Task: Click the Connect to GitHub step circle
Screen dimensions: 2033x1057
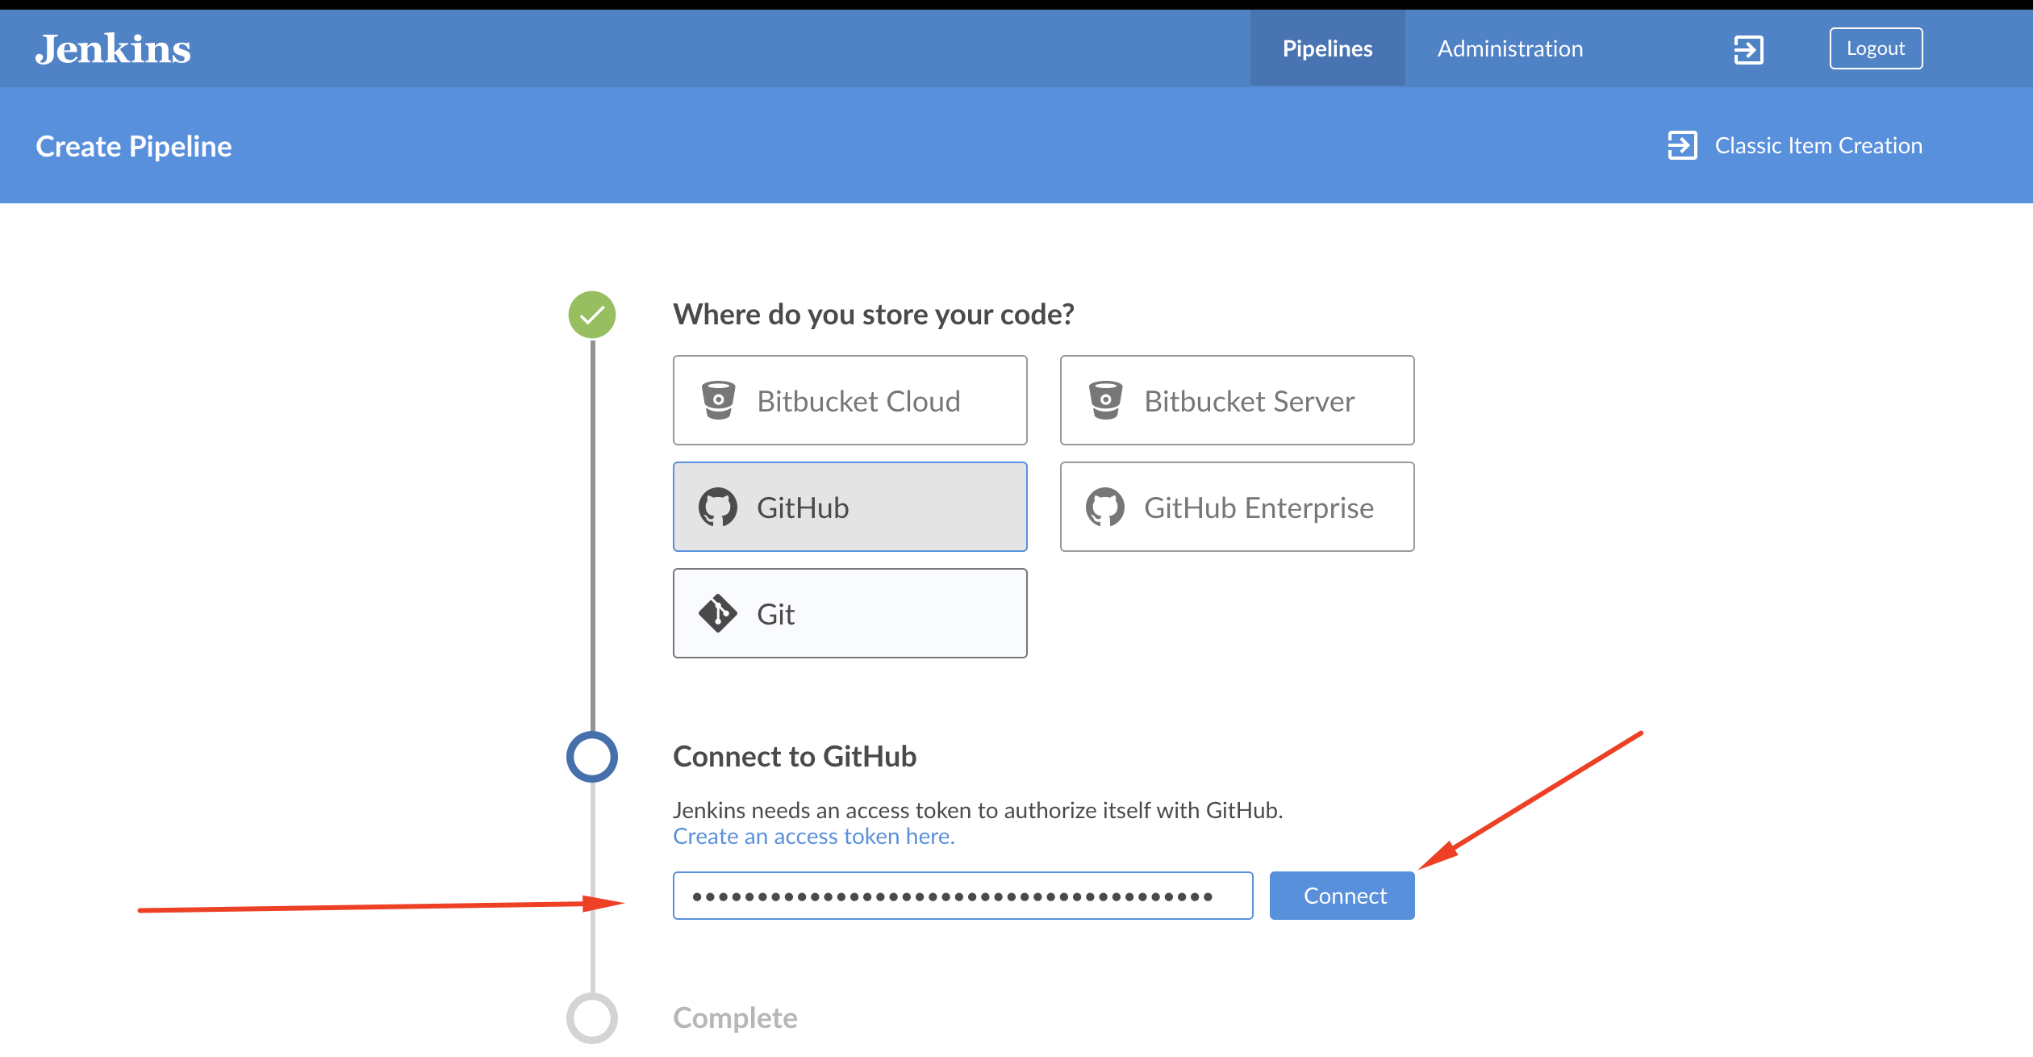Action: point(593,757)
